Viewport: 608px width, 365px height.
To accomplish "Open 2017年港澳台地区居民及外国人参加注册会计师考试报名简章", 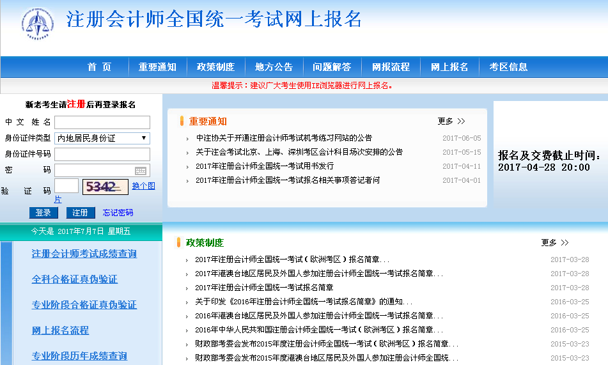I will [319, 274].
